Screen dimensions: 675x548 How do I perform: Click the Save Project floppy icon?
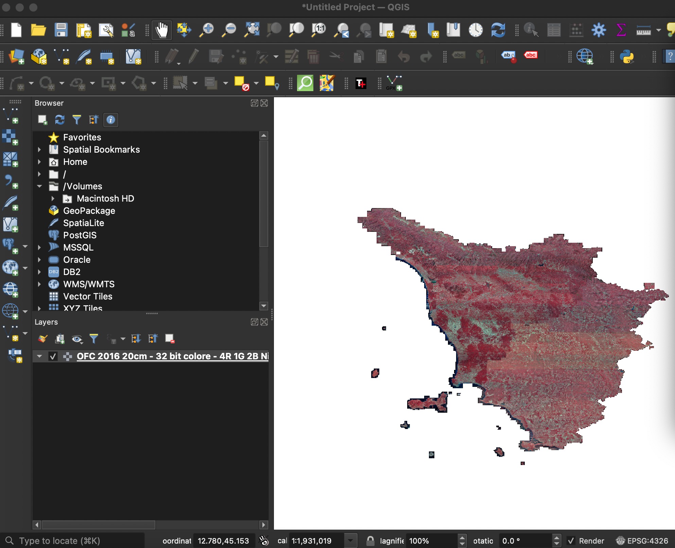coord(61,30)
